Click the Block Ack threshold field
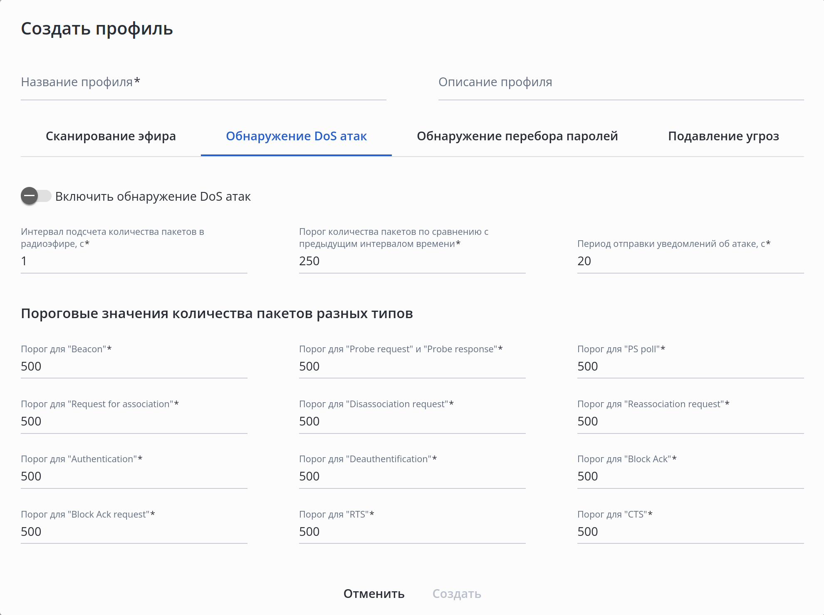Viewport: 824px width, 615px height. [690, 476]
